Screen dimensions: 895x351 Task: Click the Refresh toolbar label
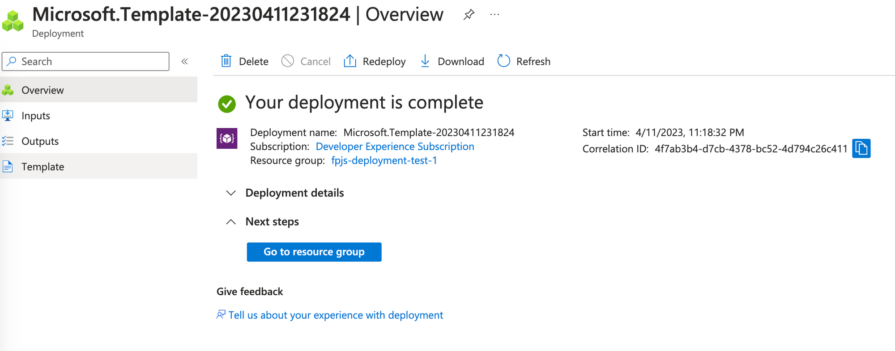(x=533, y=61)
